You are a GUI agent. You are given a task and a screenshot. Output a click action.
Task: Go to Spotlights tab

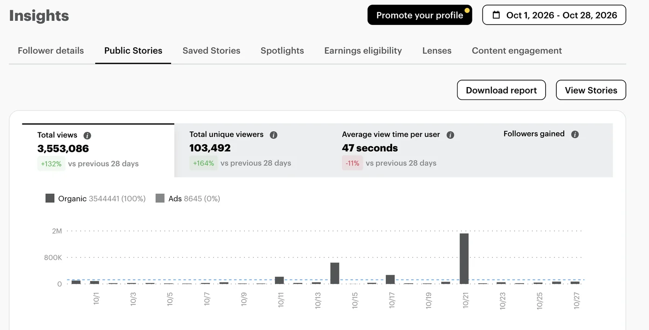pos(282,50)
